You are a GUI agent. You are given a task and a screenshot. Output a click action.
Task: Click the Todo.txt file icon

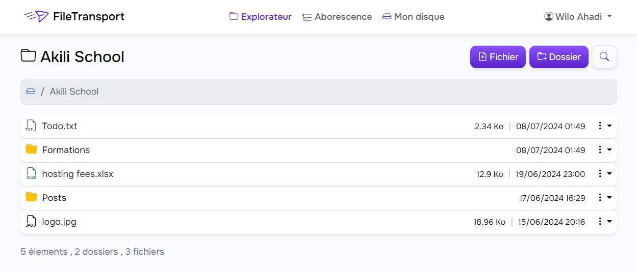[x=31, y=126]
